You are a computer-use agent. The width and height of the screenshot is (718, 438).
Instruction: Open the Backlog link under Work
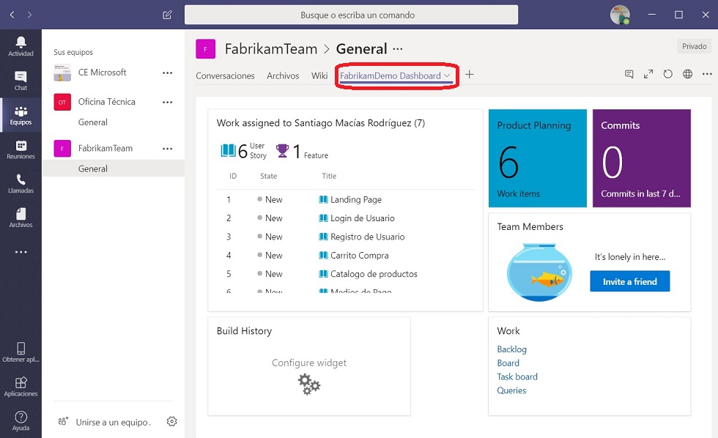coord(511,349)
